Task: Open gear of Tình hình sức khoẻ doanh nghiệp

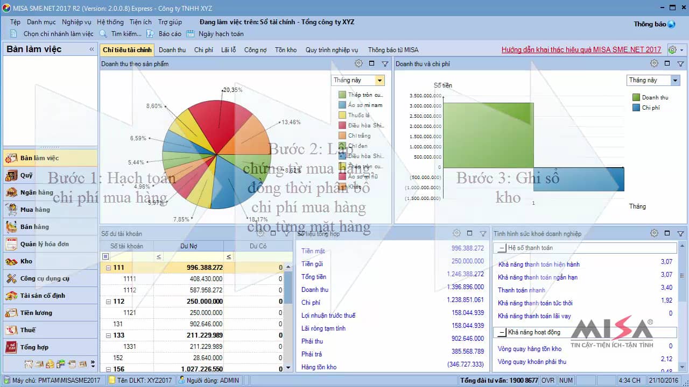Action: (x=654, y=233)
